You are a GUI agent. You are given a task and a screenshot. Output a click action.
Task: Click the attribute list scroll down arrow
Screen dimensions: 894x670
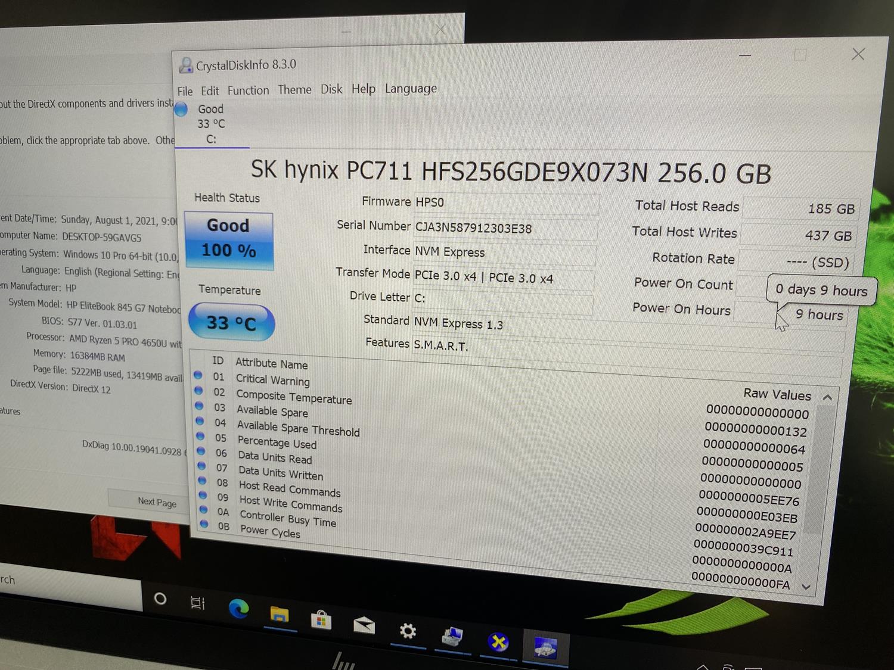click(806, 587)
